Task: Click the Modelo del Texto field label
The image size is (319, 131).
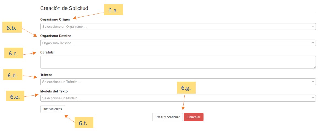Action: point(54,91)
